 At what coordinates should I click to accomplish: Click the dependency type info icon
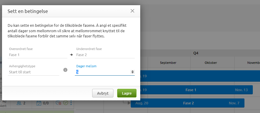point(65,70)
